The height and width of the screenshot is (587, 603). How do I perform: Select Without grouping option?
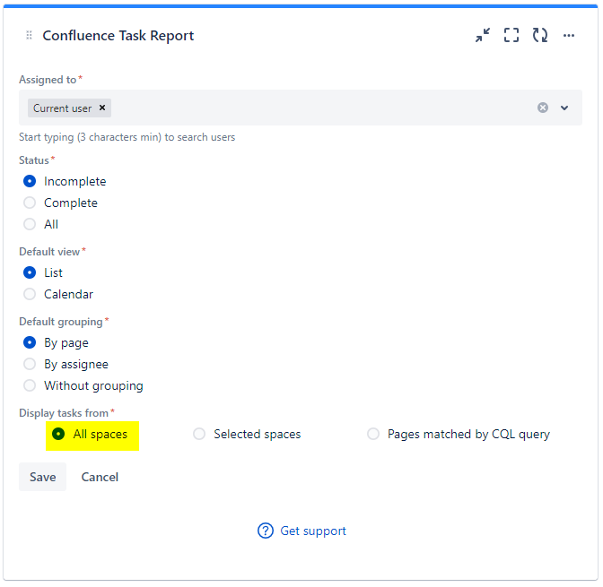click(30, 385)
